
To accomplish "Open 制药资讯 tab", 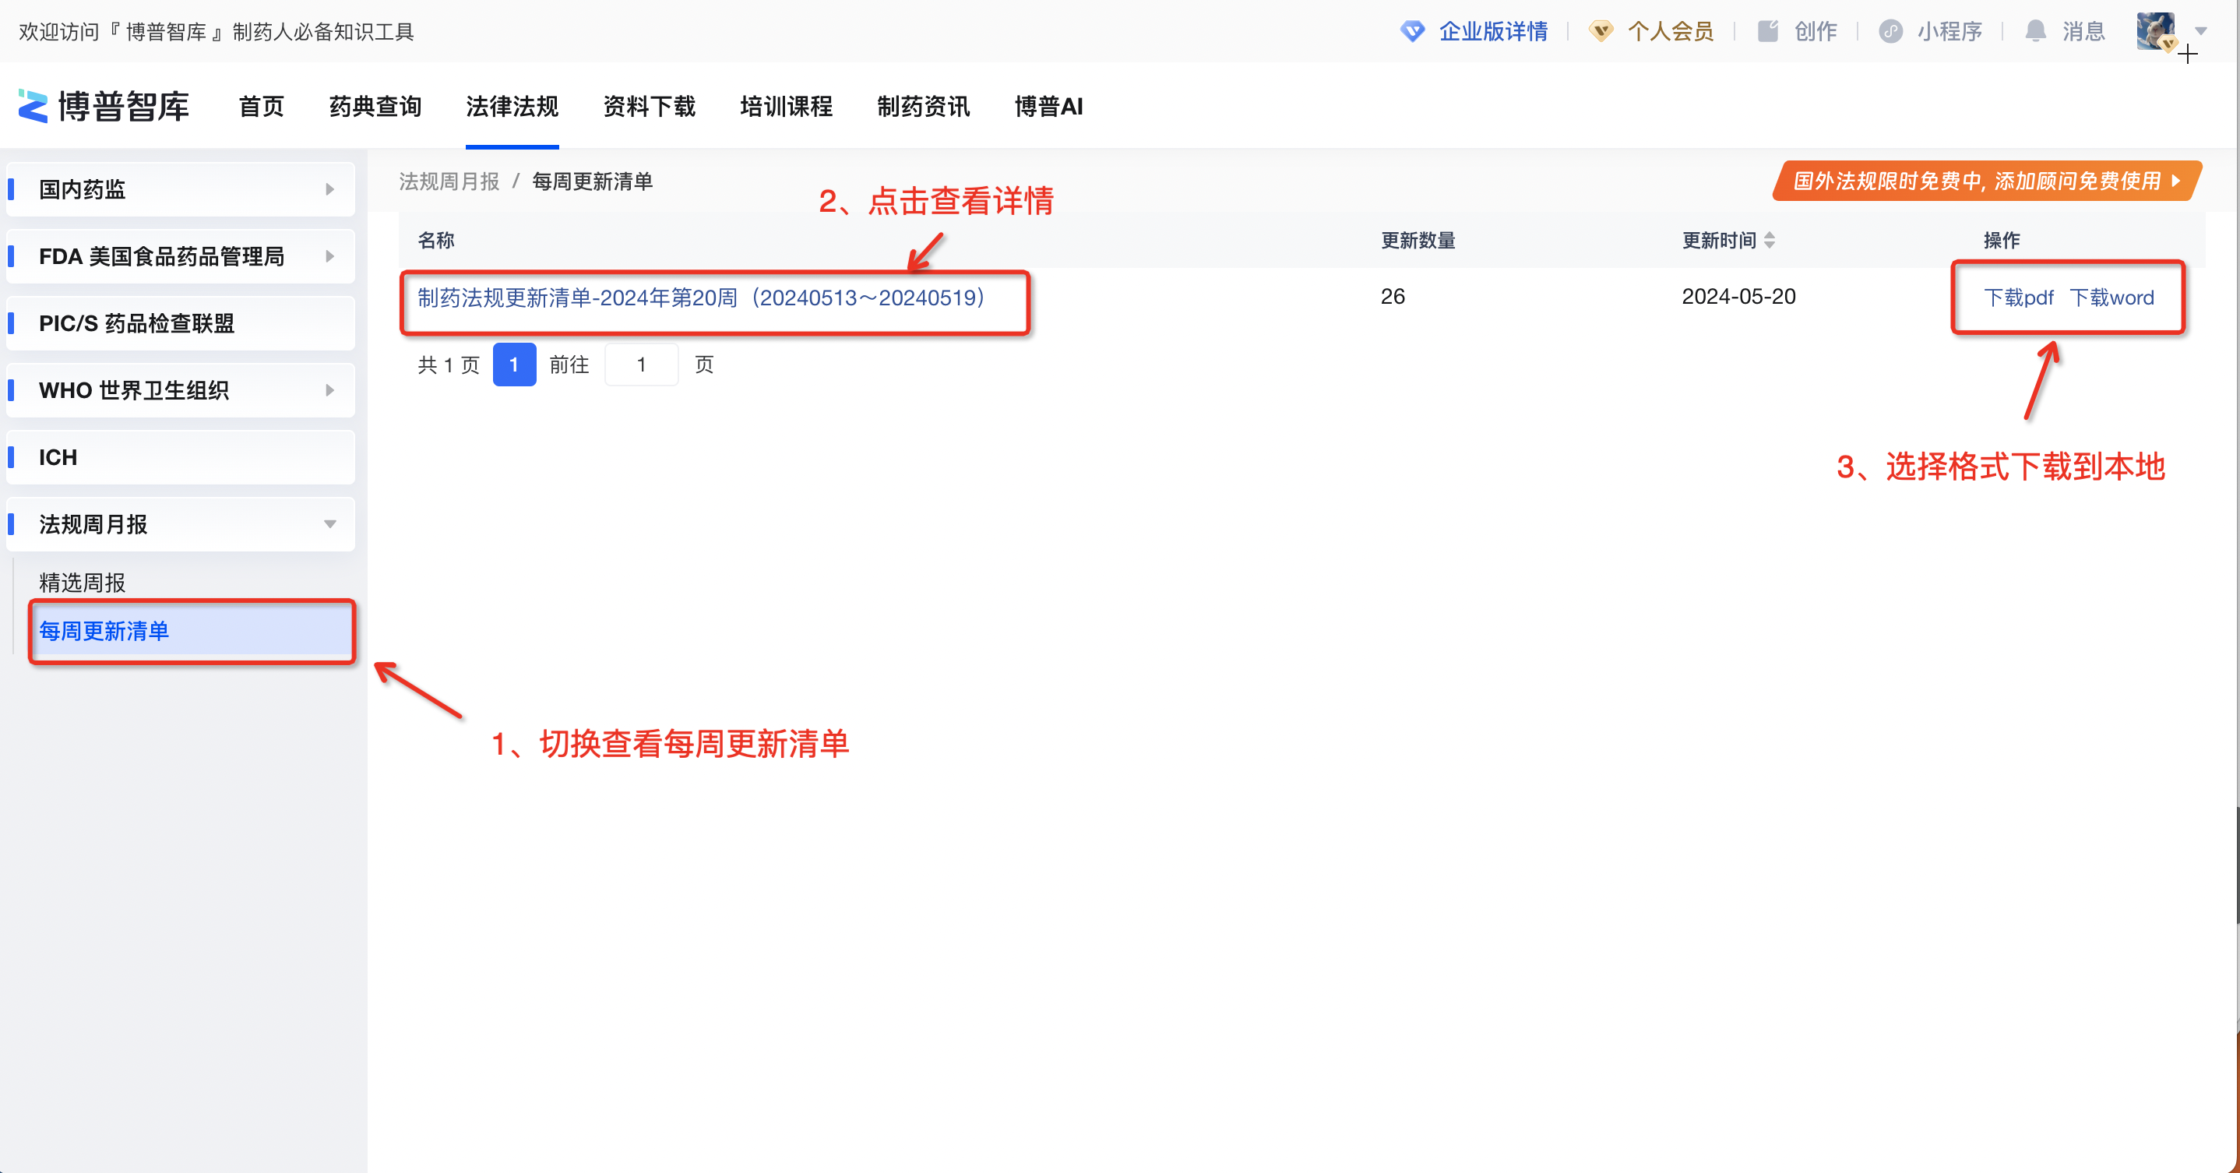I will tap(924, 106).
